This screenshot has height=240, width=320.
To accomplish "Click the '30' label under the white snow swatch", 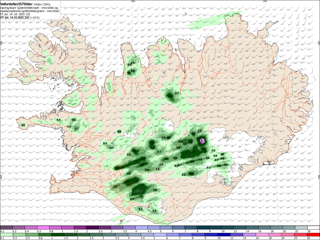I will tap(309, 231).
